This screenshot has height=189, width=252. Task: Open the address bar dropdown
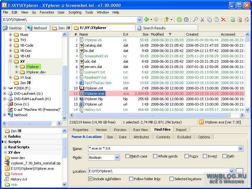[x=139, y=20]
